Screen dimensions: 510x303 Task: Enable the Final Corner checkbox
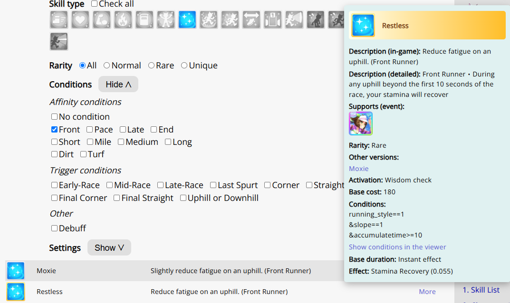click(54, 198)
